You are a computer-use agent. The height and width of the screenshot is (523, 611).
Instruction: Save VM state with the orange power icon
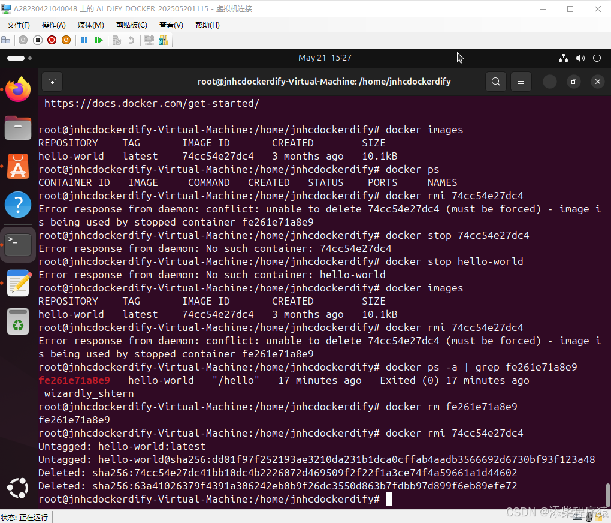(x=66, y=40)
